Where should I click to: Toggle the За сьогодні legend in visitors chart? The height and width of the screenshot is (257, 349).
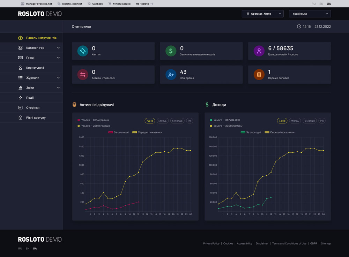click(118, 133)
